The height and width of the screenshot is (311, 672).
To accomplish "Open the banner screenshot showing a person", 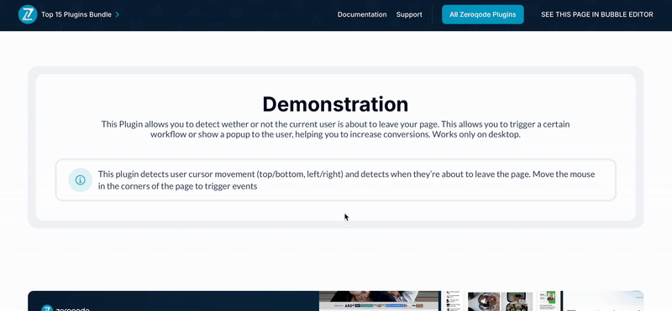I will (x=380, y=301).
